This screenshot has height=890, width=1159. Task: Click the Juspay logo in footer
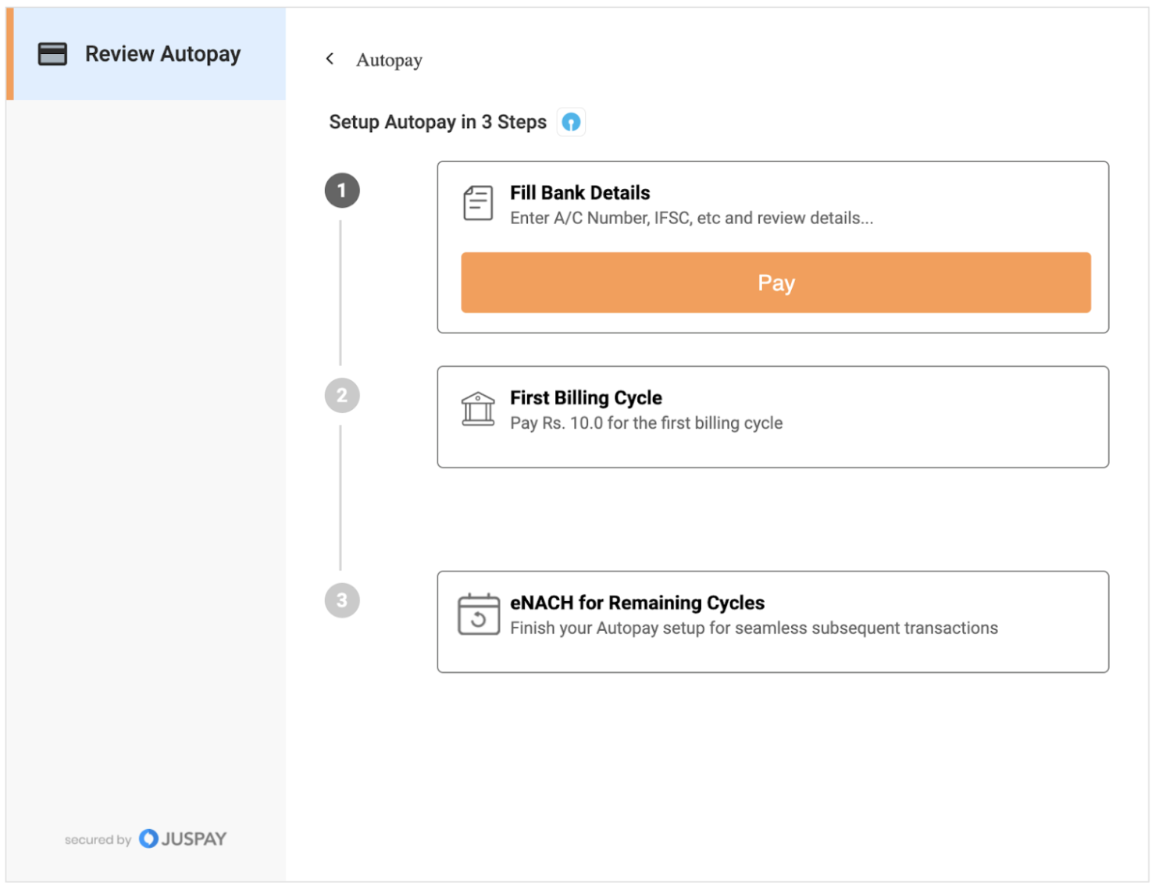tap(183, 839)
